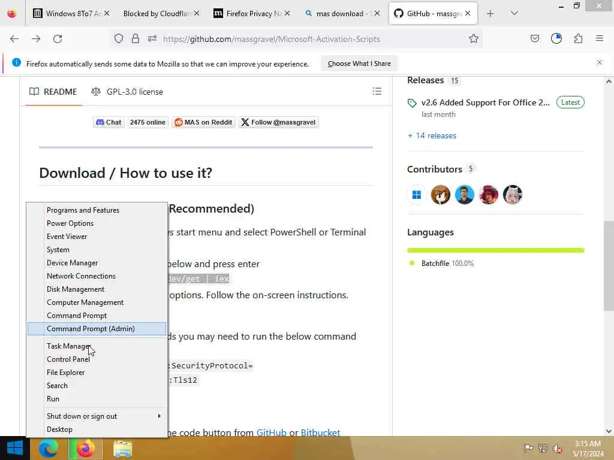Open the README outline list icon
The image size is (614, 460).
click(377, 92)
